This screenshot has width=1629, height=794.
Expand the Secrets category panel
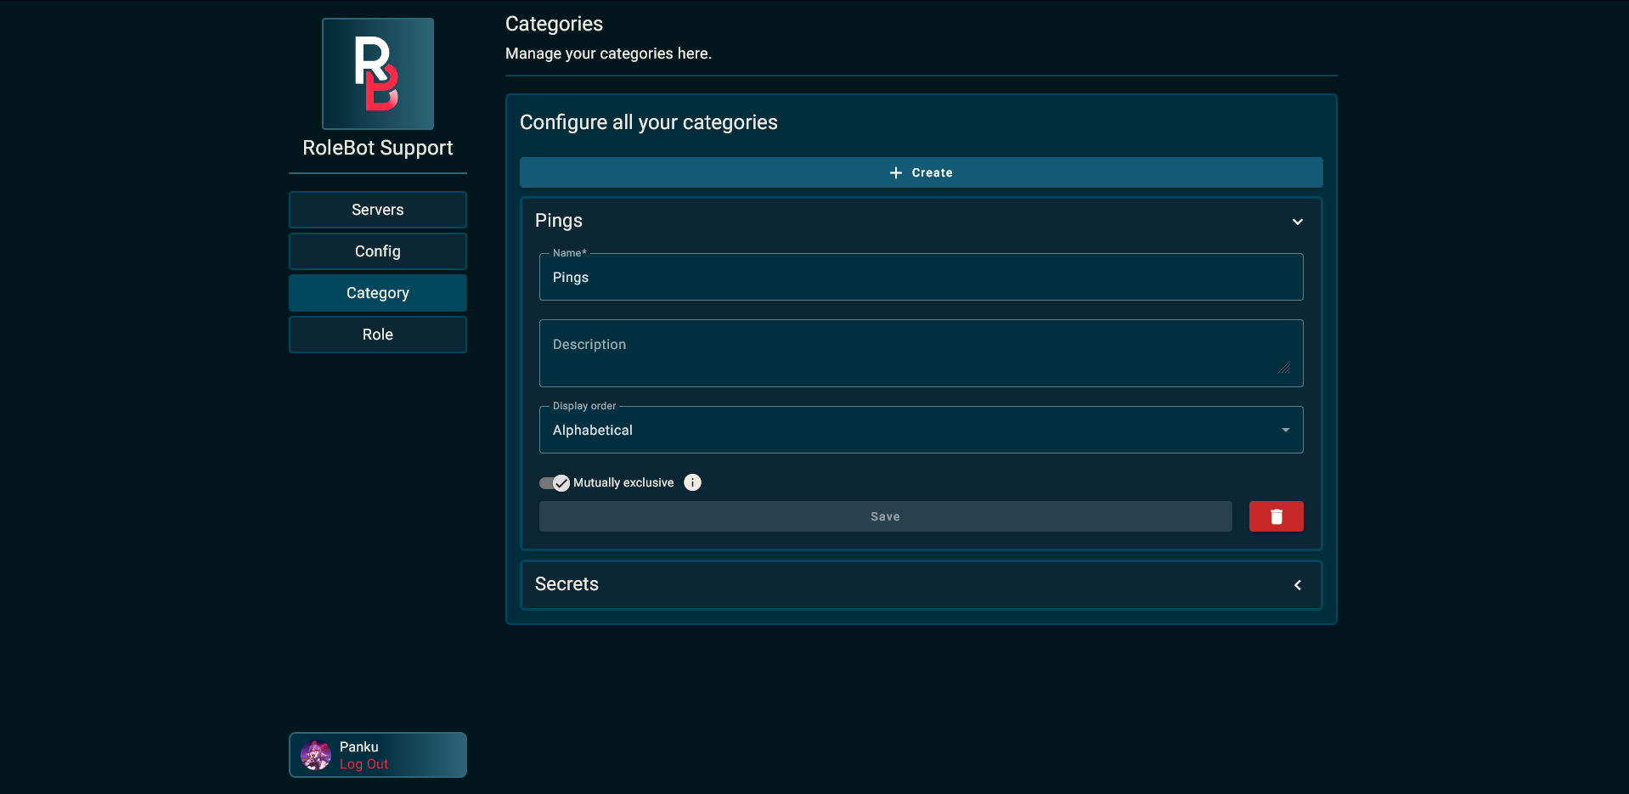pos(1297,584)
